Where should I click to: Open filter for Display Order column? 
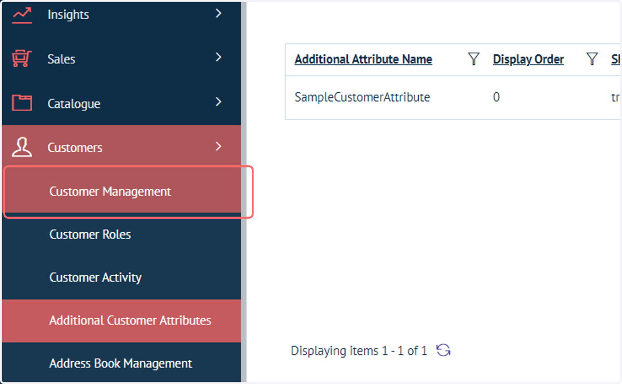click(592, 59)
